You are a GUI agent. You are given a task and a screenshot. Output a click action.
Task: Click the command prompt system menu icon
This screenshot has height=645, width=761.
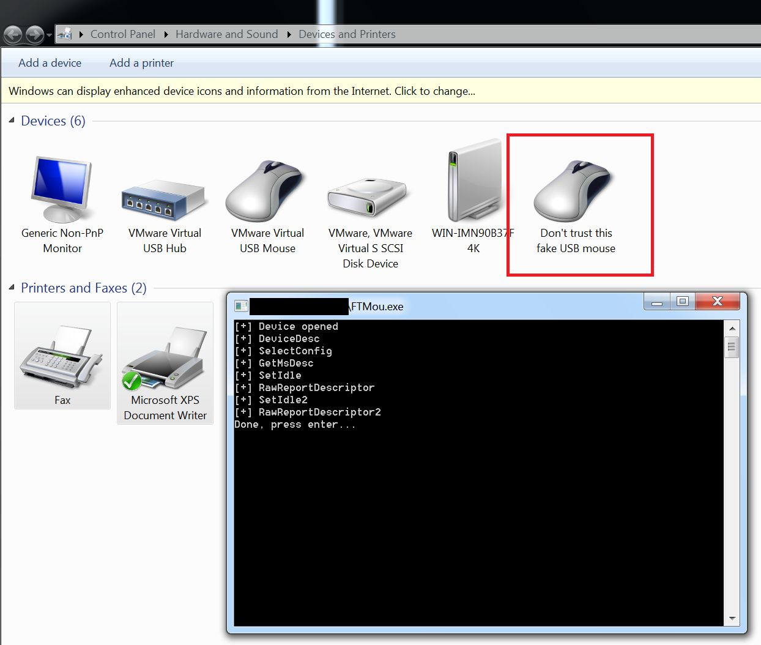pyautogui.click(x=241, y=302)
